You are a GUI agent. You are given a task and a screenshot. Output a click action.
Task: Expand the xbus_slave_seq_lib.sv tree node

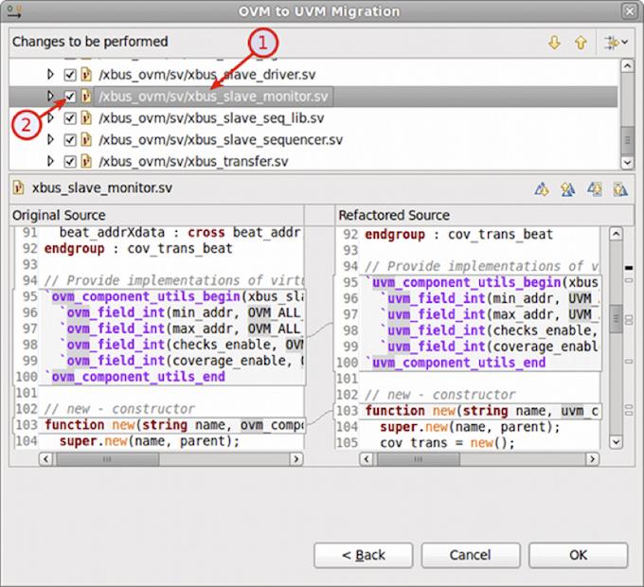pyautogui.click(x=50, y=118)
